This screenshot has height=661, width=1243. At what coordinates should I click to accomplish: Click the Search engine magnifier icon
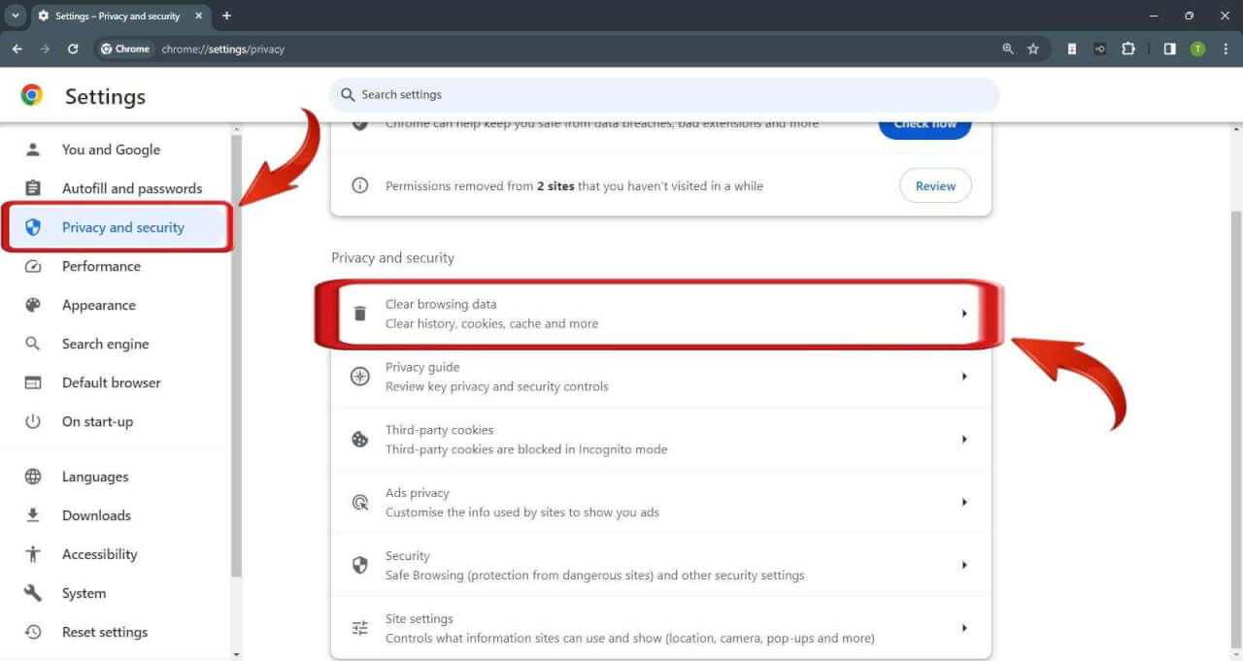click(34, 344)
